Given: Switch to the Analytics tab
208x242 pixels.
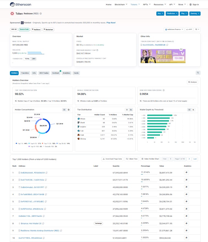Looking at the screenshot, I should (x=66, y=73).
